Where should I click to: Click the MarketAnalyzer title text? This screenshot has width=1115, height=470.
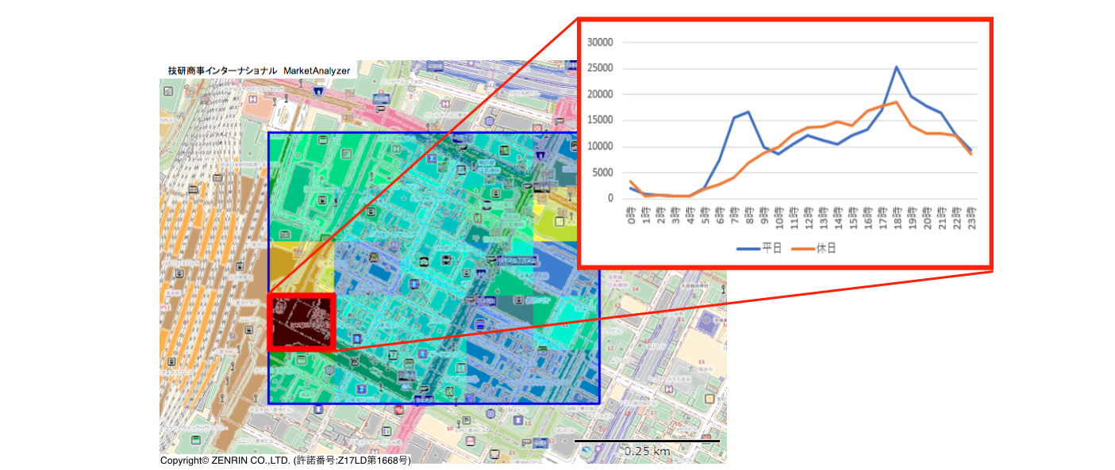317,71
